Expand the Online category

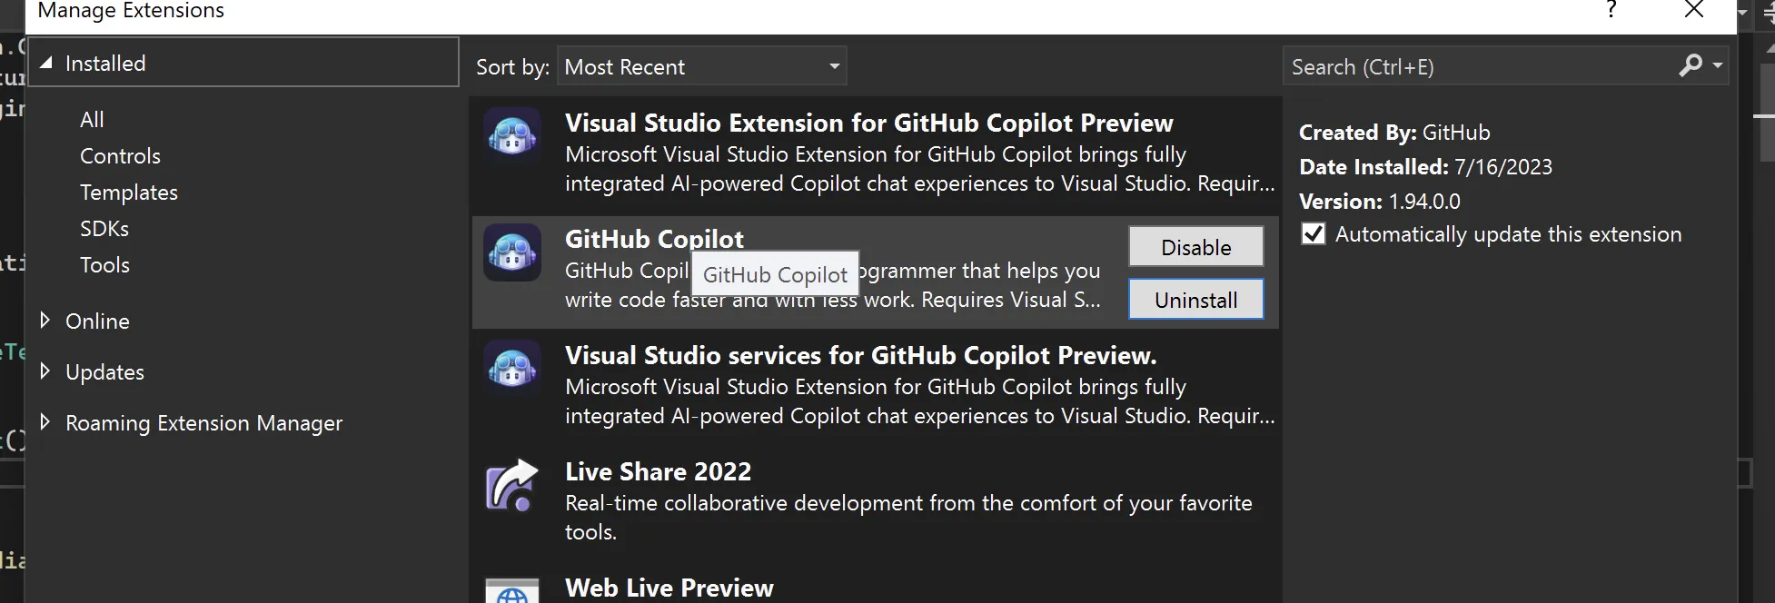[45, 321]
